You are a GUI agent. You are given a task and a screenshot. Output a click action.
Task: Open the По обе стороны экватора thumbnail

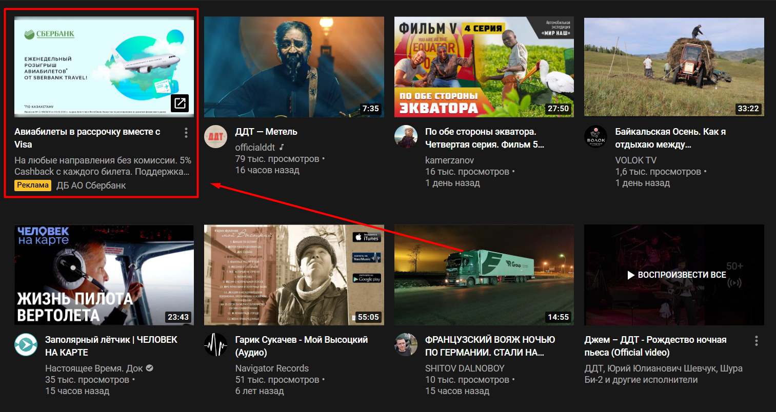pos(484,67)
